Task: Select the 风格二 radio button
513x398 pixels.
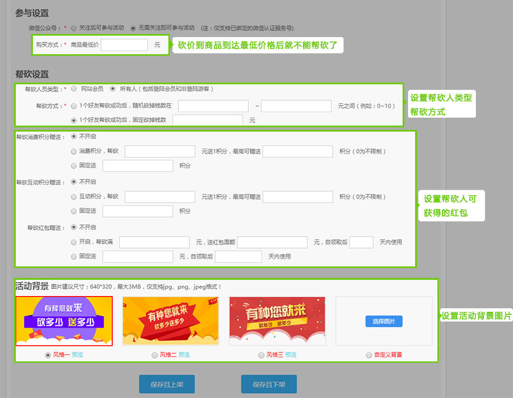Action: [154, 355]
